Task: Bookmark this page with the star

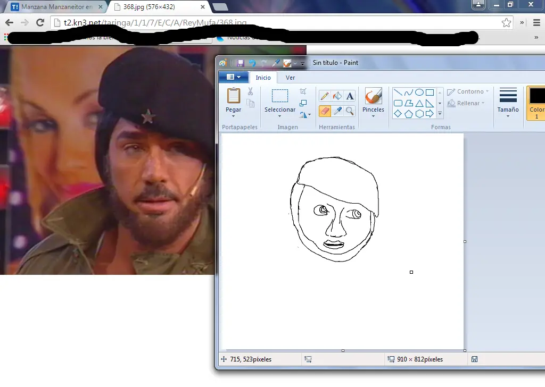Action: click(x=507, y=22)
